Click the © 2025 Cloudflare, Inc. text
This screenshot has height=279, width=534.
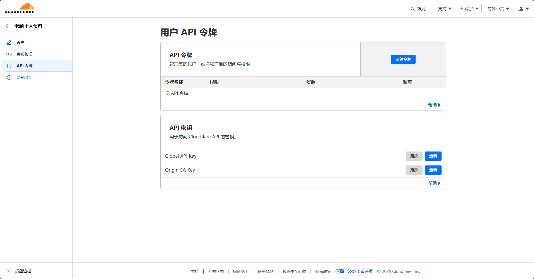tap(399, 271)
